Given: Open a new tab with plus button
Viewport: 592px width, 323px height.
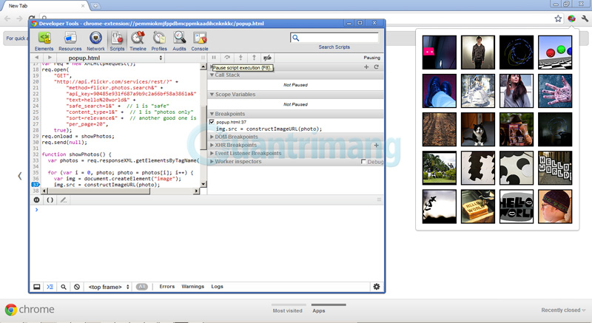Looking at the screenshot, I should coord(95,6).
